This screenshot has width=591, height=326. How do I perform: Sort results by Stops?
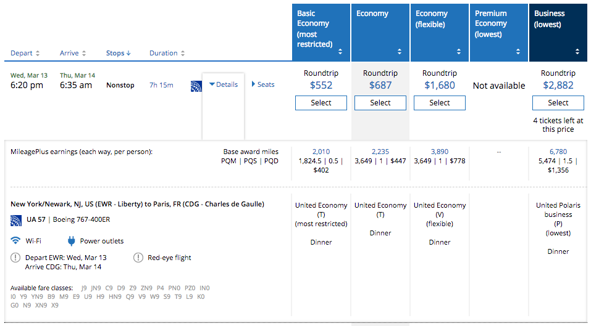pyautogui.click(x=119, y=54)
